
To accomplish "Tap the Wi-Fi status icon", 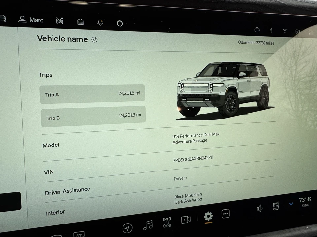I will point(285,31).
